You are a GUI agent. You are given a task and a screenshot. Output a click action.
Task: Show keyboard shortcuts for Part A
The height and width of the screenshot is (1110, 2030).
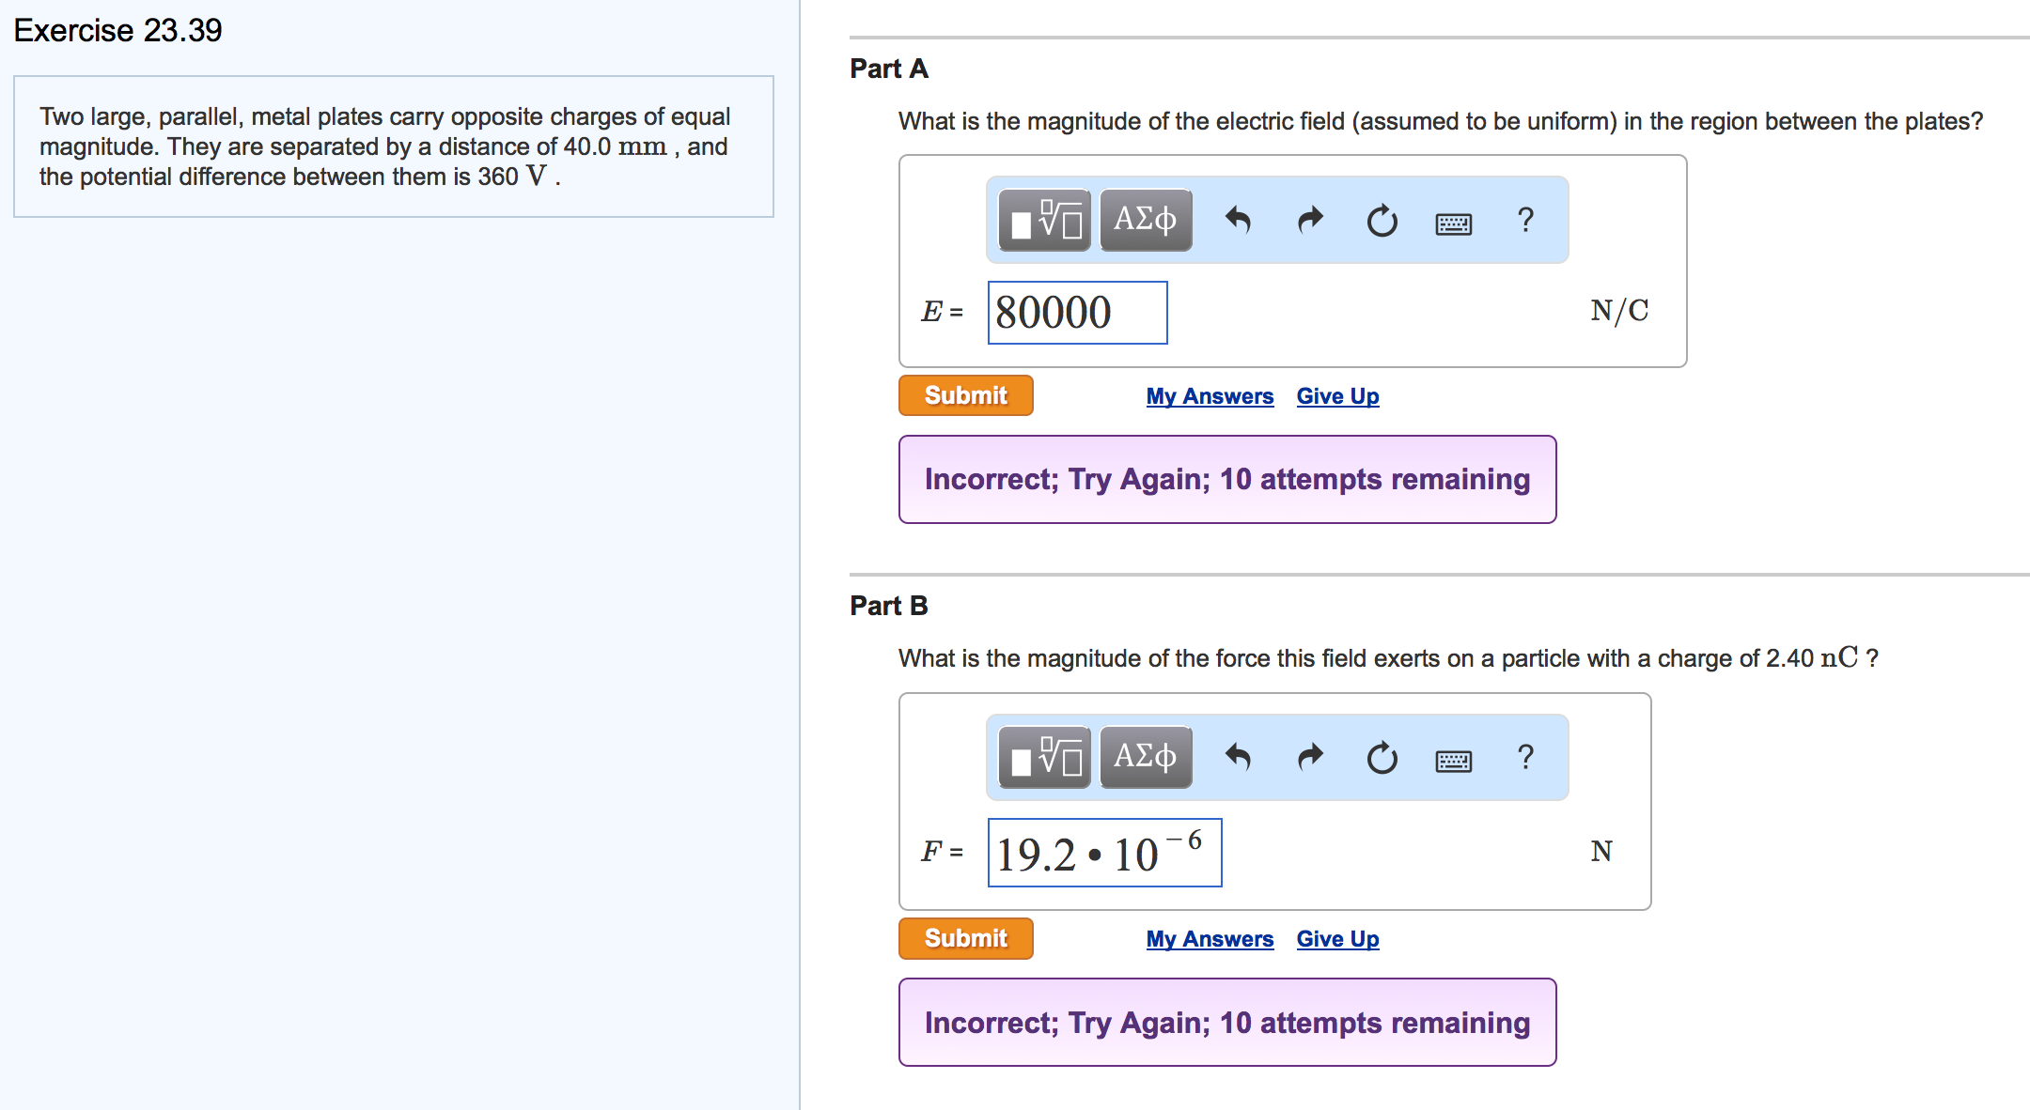[1454, 224]
